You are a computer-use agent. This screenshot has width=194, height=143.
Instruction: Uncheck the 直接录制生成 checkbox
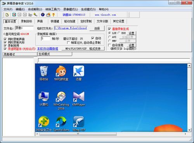pos(109,29)
